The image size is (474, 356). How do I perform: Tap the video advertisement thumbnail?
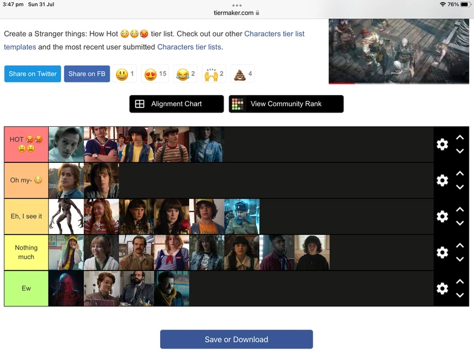(399, 52)
